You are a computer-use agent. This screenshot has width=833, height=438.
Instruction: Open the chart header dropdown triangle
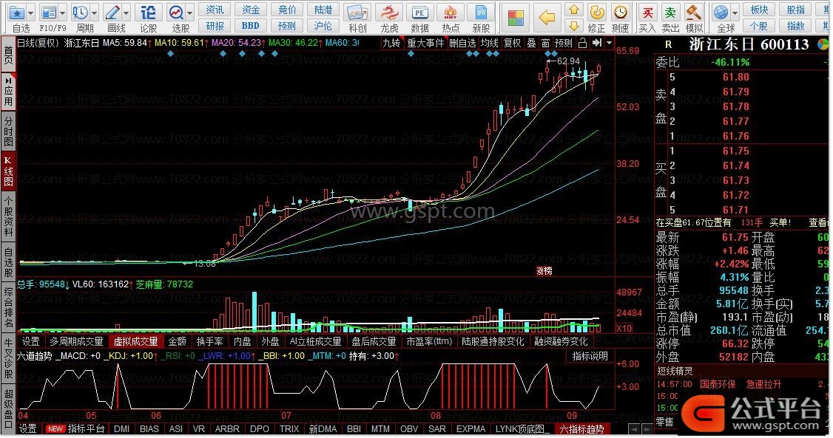click(610, 43)
